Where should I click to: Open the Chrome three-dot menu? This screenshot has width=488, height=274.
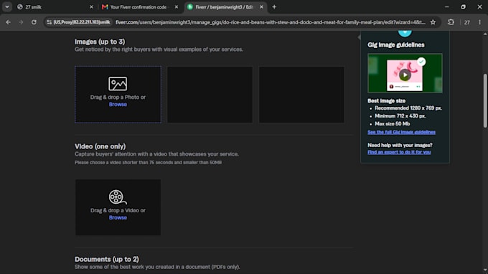[479, 22]
